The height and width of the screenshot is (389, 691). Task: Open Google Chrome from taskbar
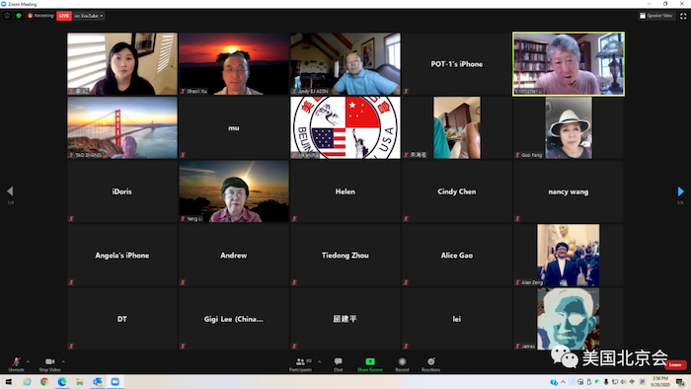tap(44, 381)
